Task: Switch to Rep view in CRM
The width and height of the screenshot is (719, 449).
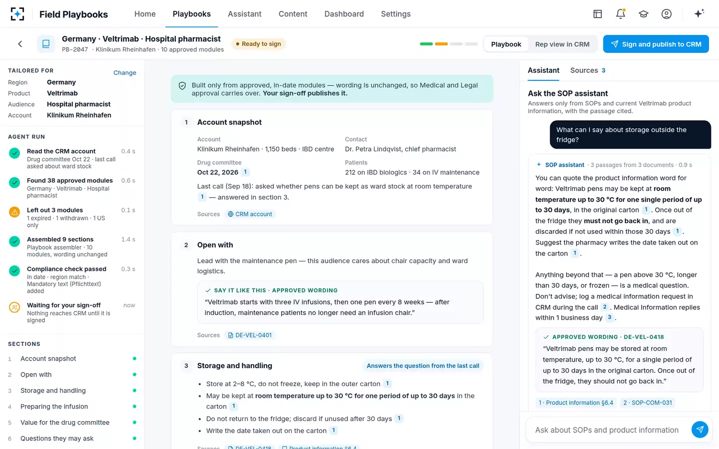Action: [562, 44]
